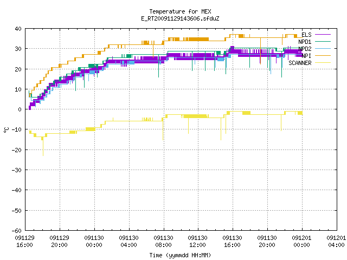The image size is (347, 260).
Task: Click the NPI legend label
Action: pyautogui.click(x=306, y=56)
